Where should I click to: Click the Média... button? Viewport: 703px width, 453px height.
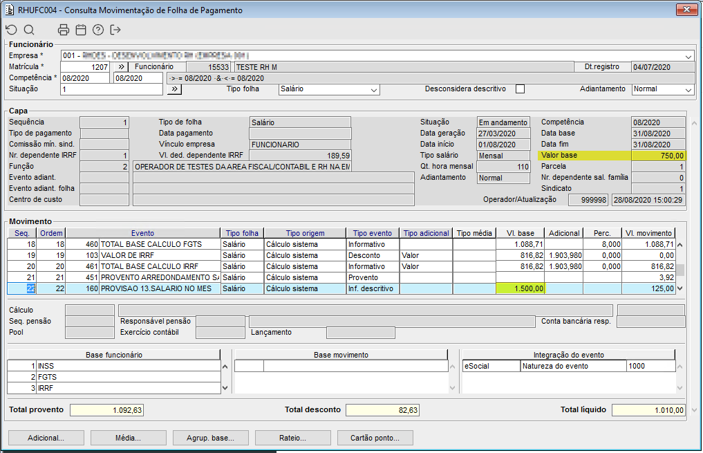tap(129, 438)
